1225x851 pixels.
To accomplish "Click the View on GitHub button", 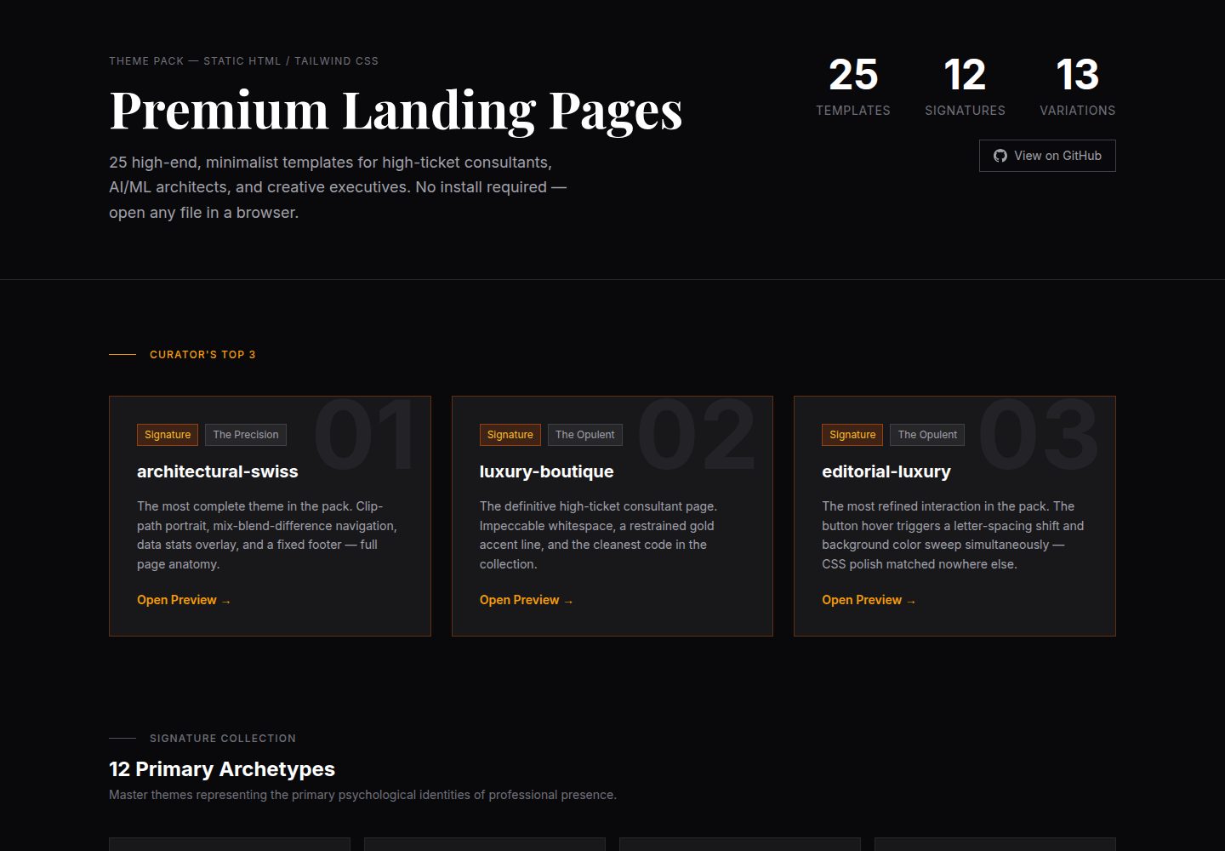I will (1047, 156).
